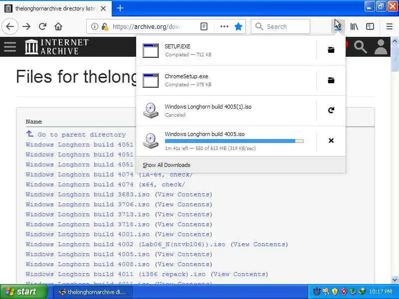Retry canceled build 4005(1).iso download
This screenshot has width=399, height=299.
[x=331, y=110]
